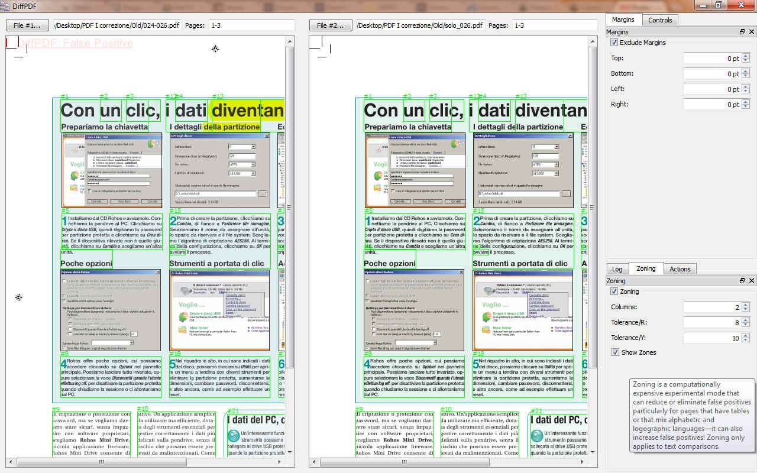Click the File #2... button
Image resolution: width=757 pixels, height=473 pixels.
click(330, 25)
